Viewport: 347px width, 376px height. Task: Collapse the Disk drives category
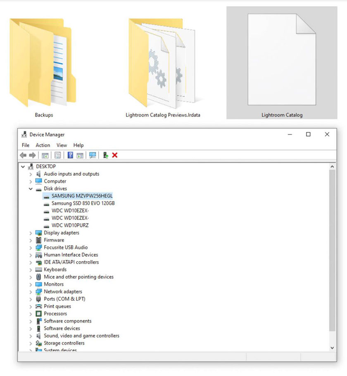coord(31,189)
